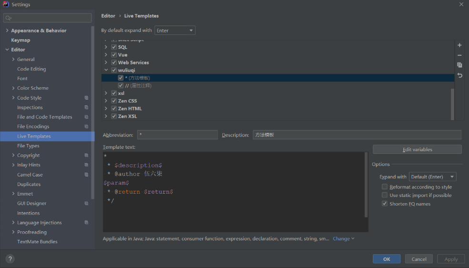Image resolution: width=469 pixels, height=268 pixels.
Task: Click project-level icon next to File and Code Templates
Action: [87, 117]
